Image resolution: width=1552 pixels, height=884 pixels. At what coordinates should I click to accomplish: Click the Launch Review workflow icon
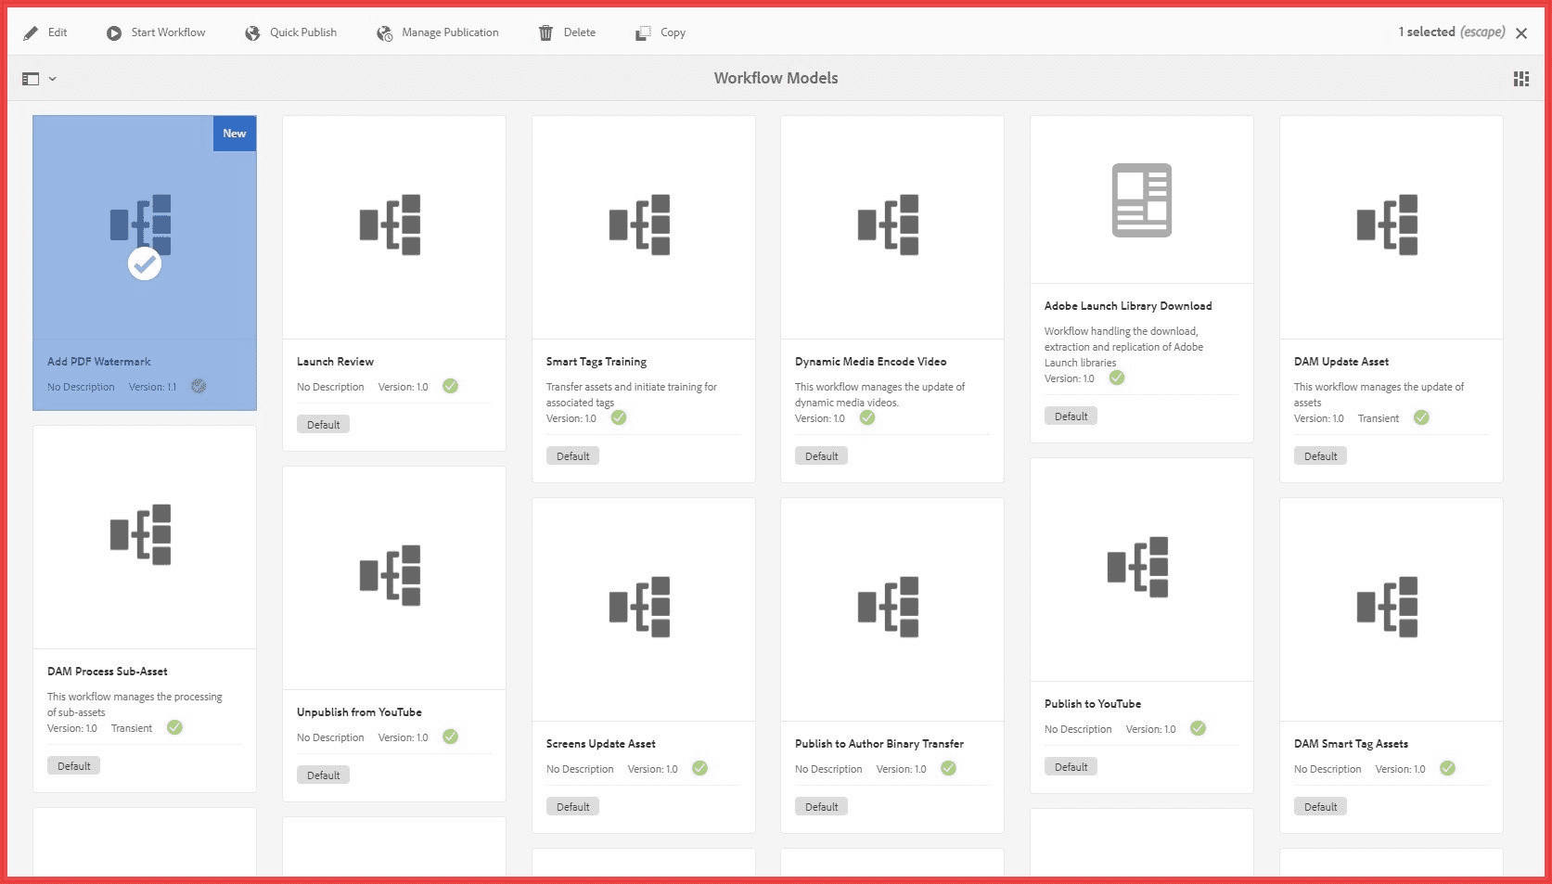tap(391, 224)
